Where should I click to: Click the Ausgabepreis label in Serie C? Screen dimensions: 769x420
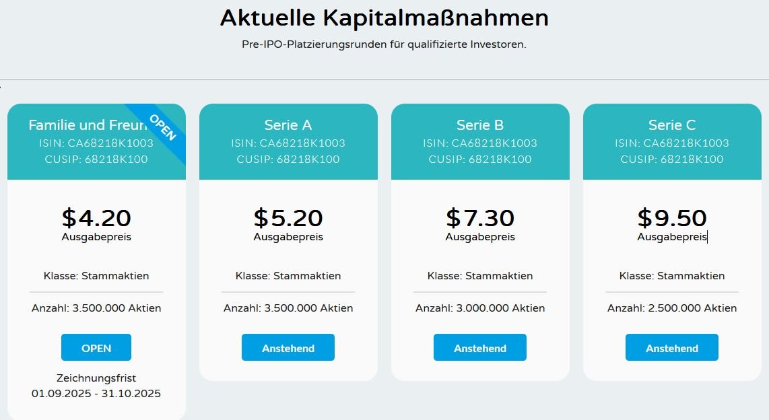(x=672, y=237)
